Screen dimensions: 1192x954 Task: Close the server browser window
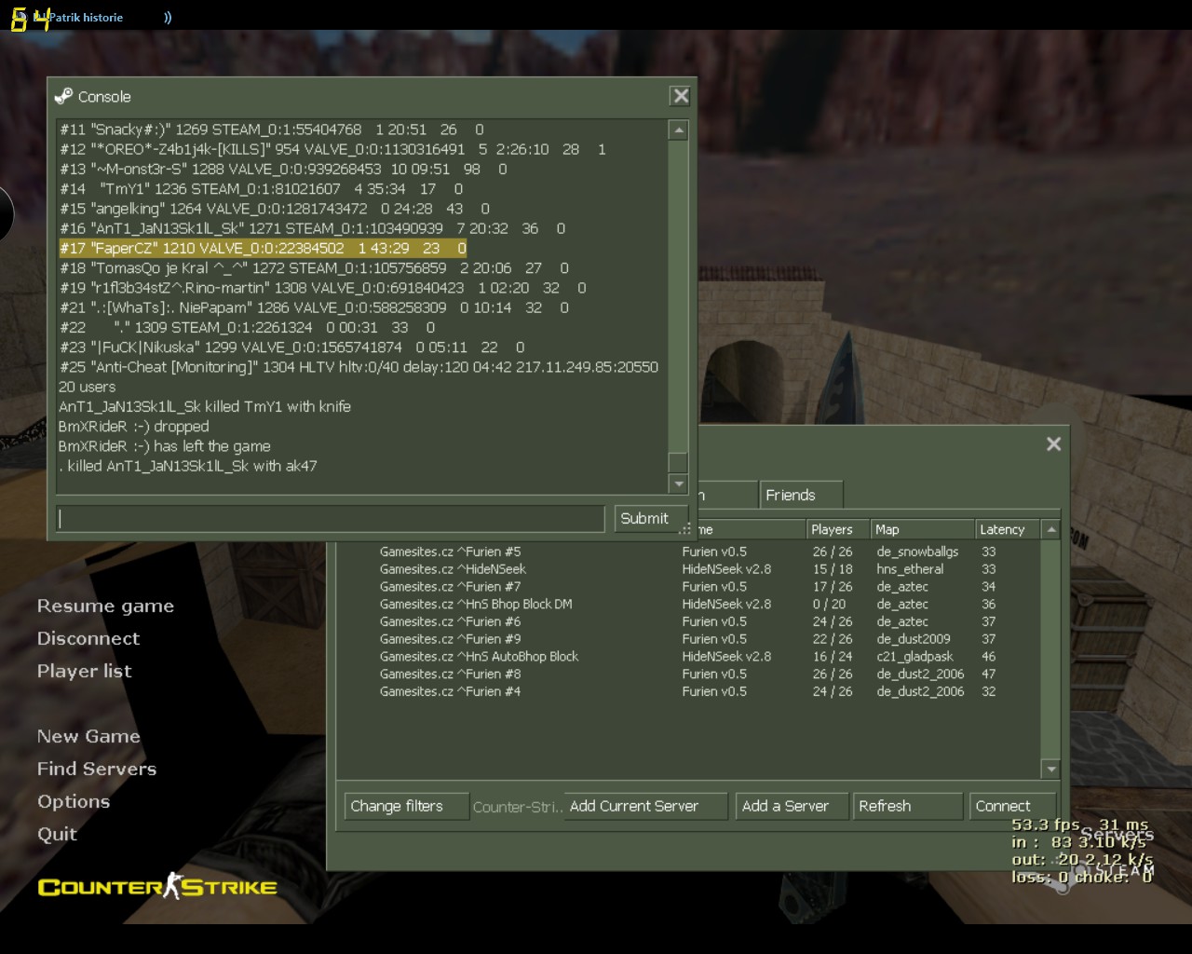click(x=1053, y=444)
